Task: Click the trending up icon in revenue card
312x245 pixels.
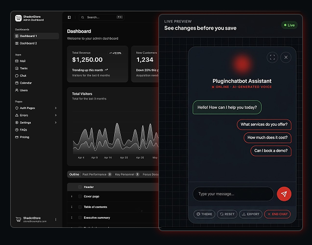Action: (x=106, y=70)
